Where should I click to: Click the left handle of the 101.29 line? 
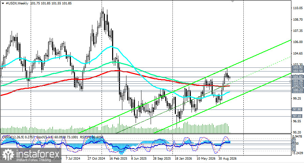tap(2, 81)
